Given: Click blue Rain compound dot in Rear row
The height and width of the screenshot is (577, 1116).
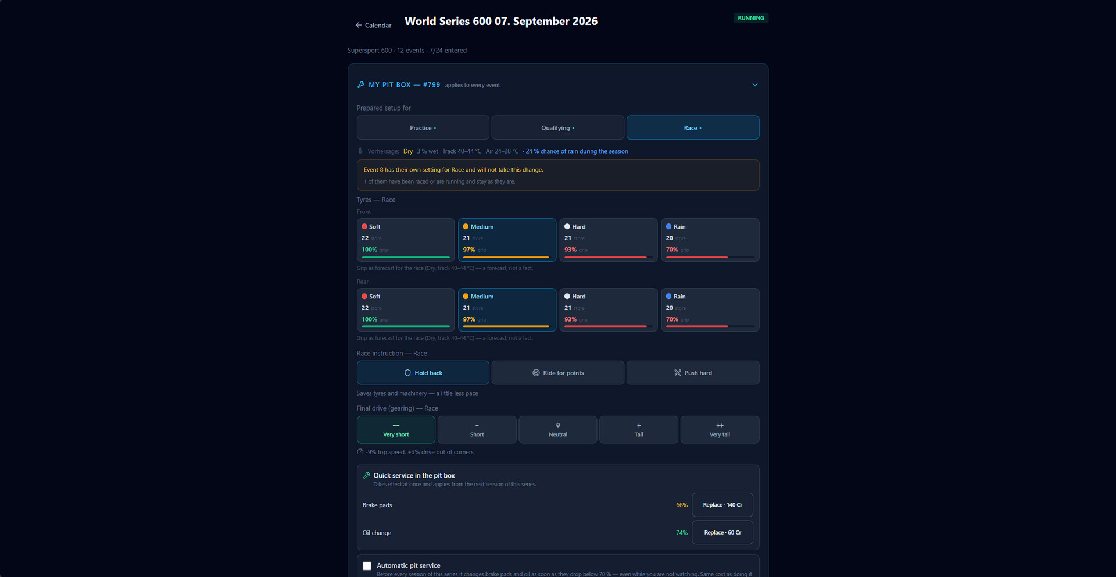Looking at the screenshot, I should 669,297.
